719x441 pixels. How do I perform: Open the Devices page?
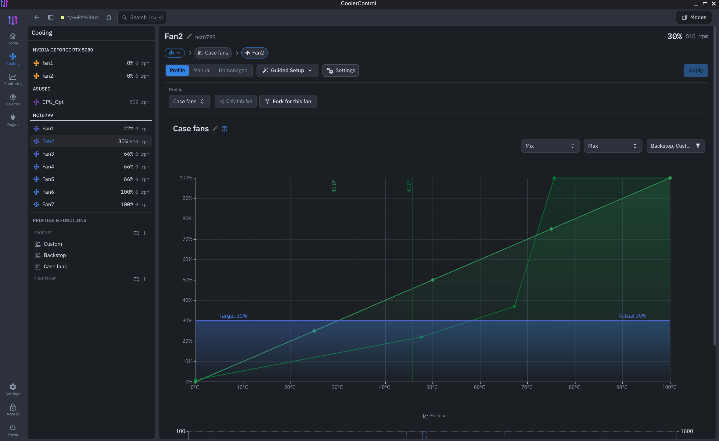pos(13,100)
